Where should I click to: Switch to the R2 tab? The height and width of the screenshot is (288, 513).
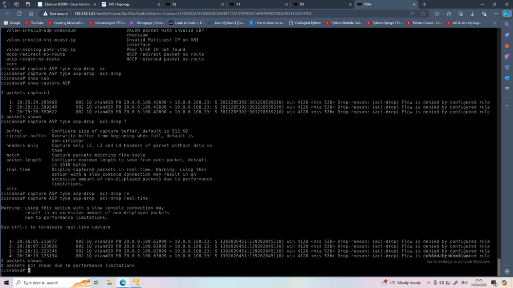click(195, 4)
